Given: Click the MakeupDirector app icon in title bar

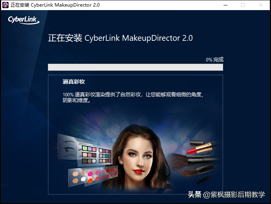Looking at the screenshot, I should pyautogui.click(x=5, y=5).
